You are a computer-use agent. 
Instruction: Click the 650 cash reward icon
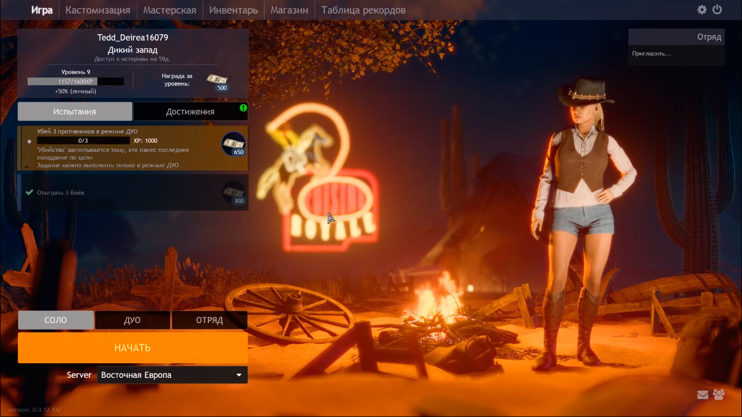(x=234, y=145)
